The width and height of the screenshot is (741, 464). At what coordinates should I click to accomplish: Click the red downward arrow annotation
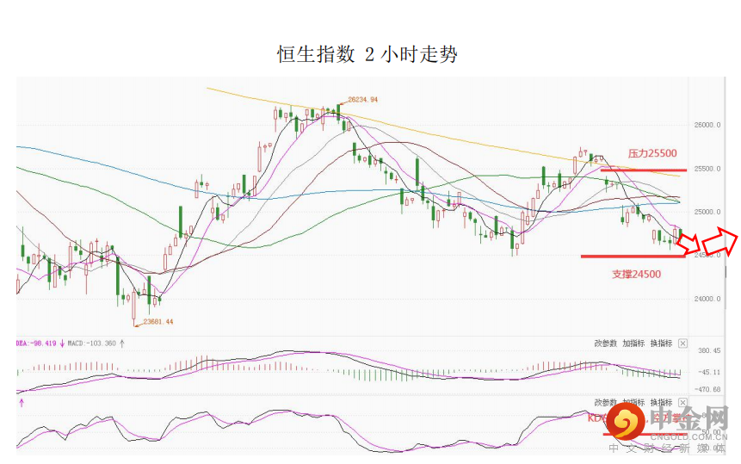coord(688,244)
